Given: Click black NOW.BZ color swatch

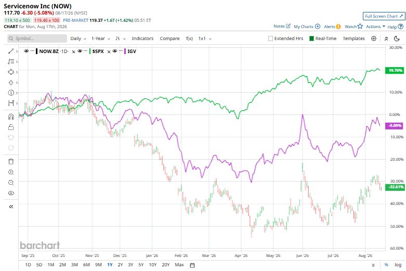Looking at the screenshot, I should click(x=37, y=51).
